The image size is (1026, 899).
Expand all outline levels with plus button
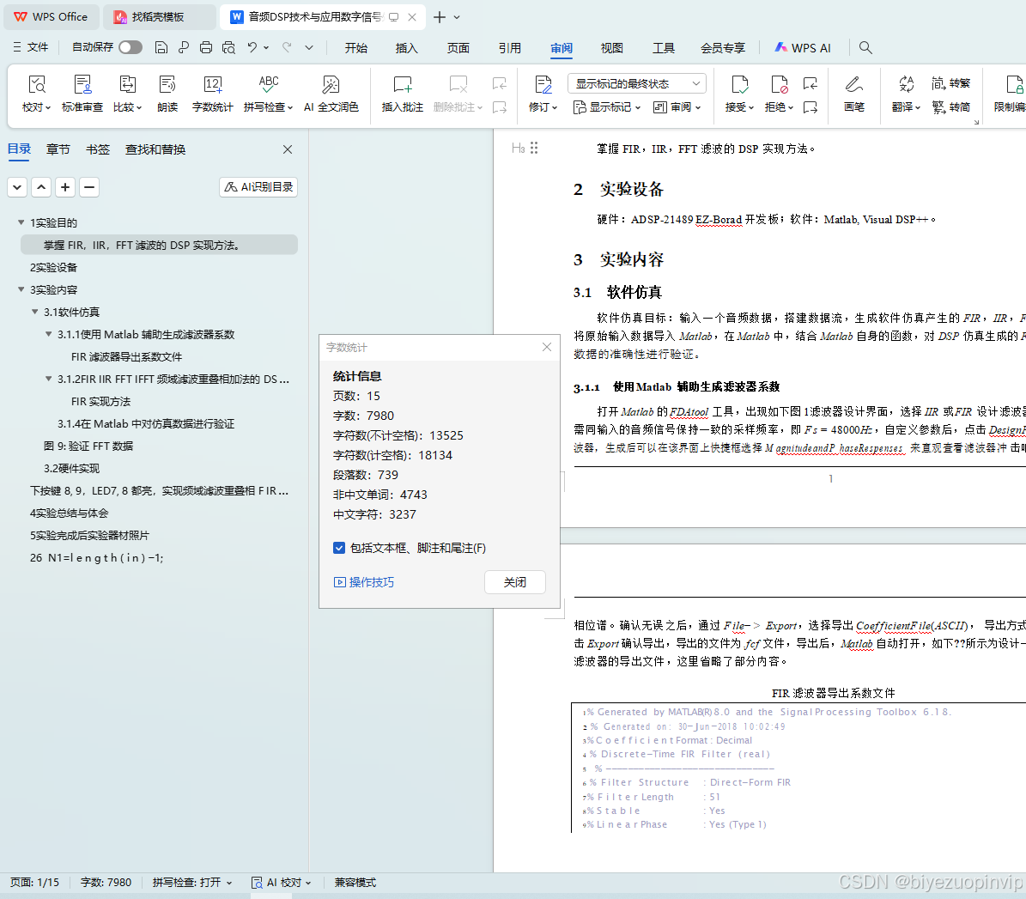click(x=65, y=187)
